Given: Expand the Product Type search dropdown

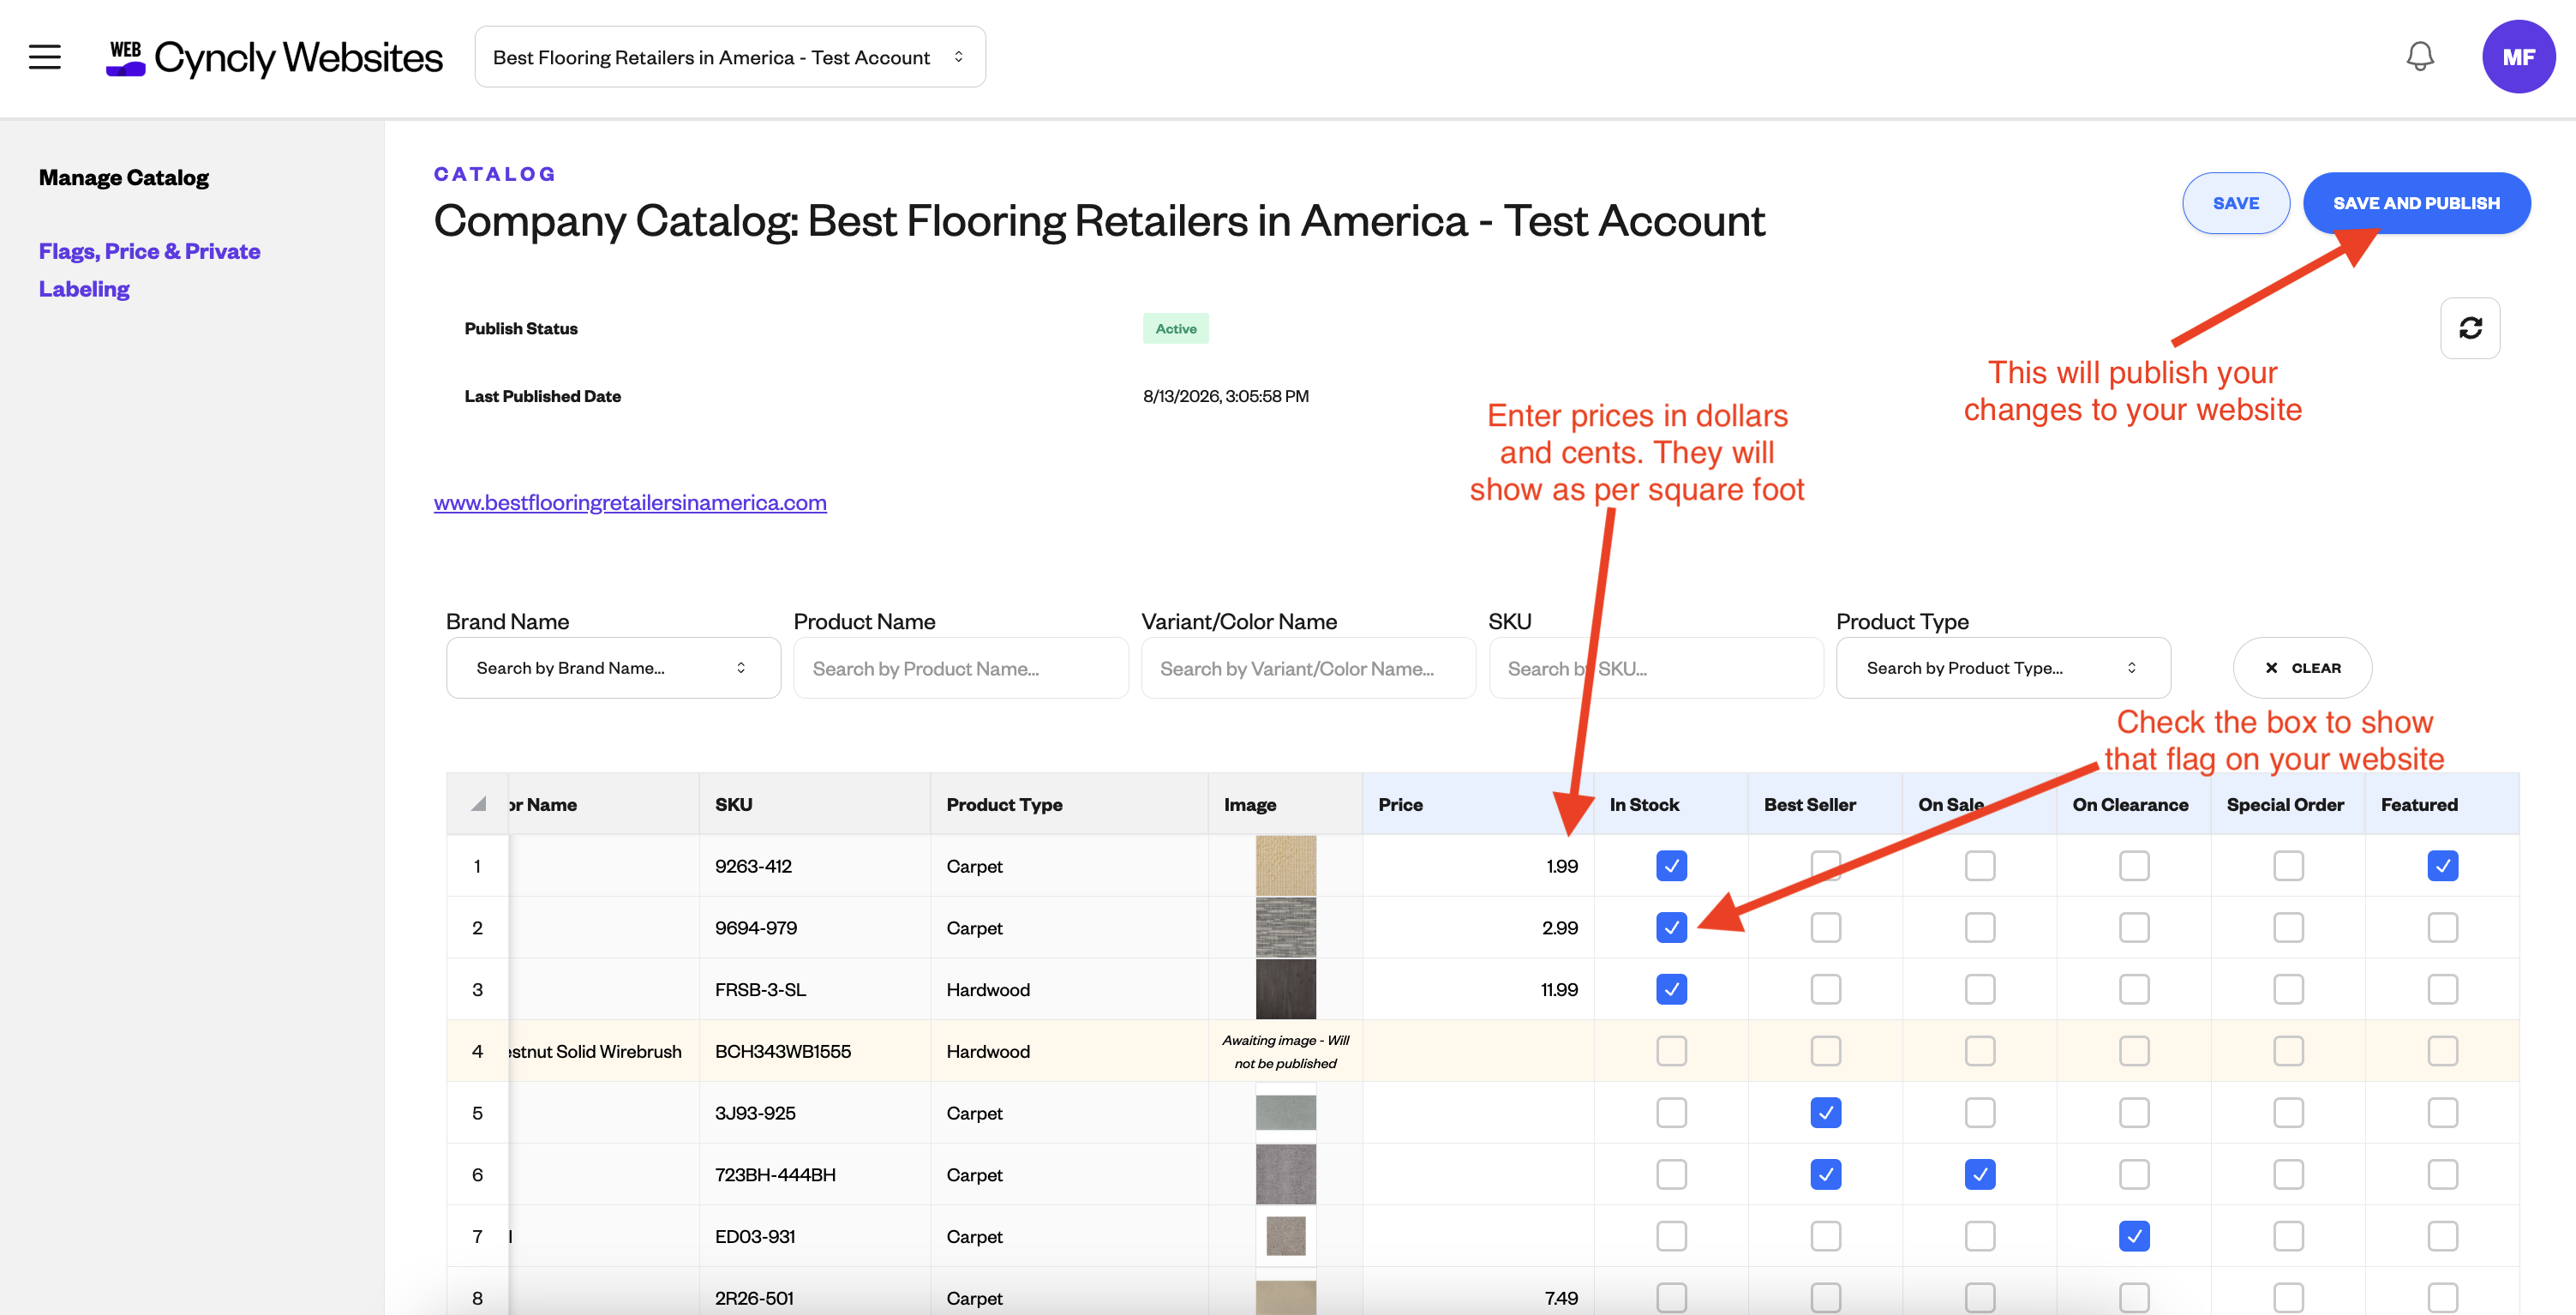Looking at the screenshot, I should click(2003, 668).
